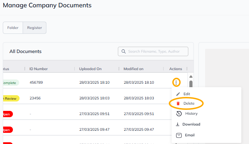Switch to the Register view tab

(x=35, y=28)
